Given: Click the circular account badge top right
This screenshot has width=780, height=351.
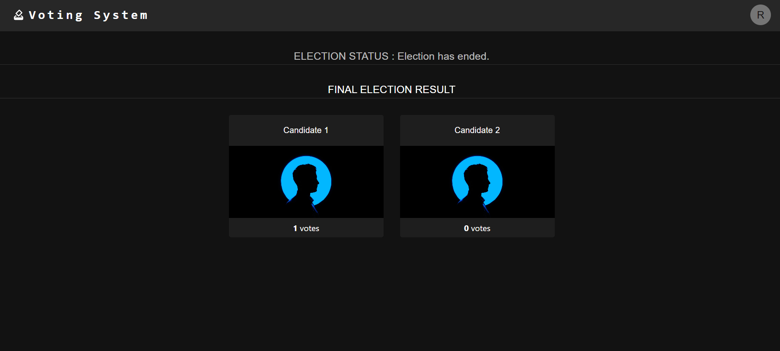Looking at the screenshot, I should pos(760,15).
